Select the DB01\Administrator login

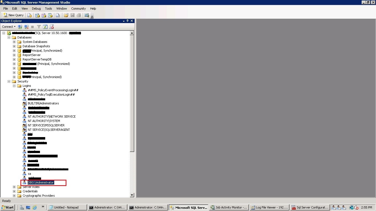point(41,182)
